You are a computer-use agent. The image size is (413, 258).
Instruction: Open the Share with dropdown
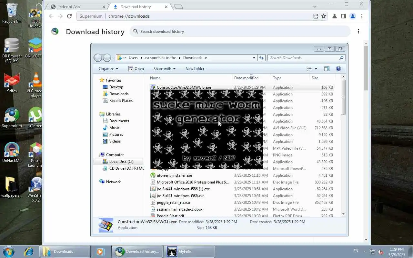pyautogui.click(x=165, y=69)
